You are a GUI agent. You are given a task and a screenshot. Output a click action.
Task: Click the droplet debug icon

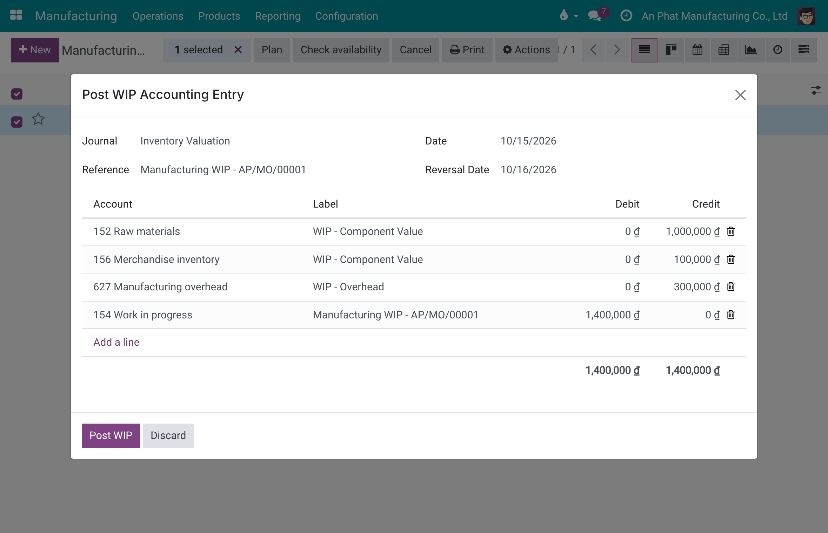point(564,15)
